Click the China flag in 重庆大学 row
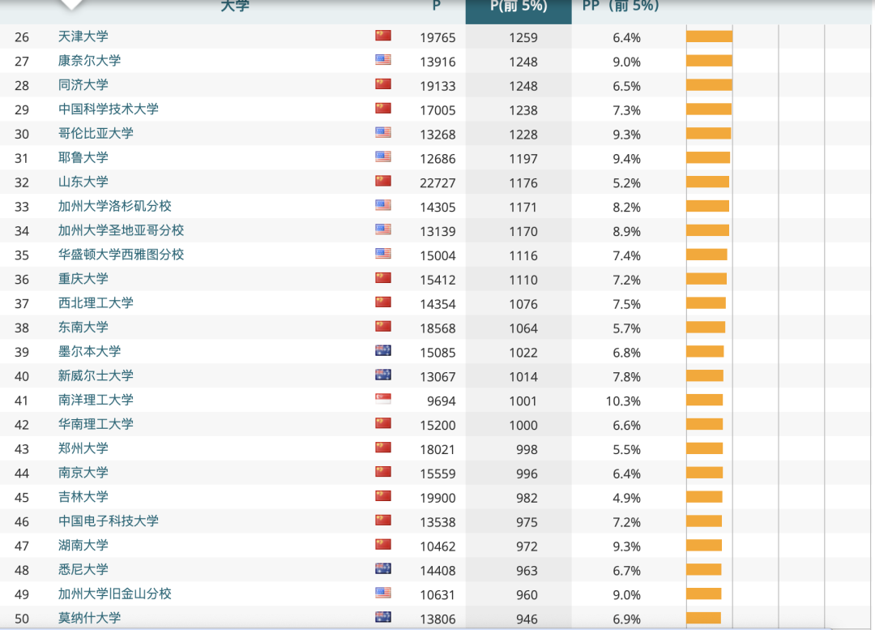Image resolution: width=875 pixels, height=630 pixels. 383,278
